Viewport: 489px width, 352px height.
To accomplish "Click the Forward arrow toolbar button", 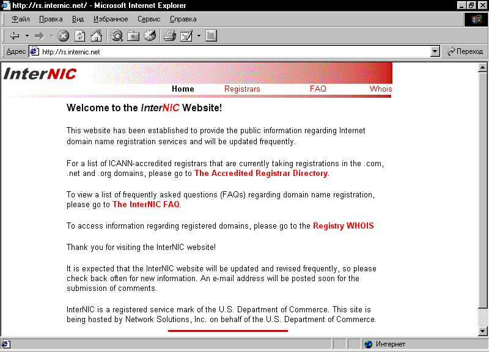I will pos(39,36).
